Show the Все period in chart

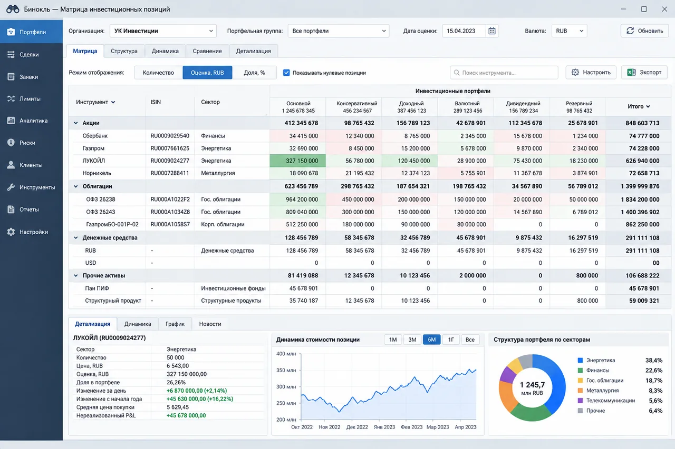pos(470,340)
